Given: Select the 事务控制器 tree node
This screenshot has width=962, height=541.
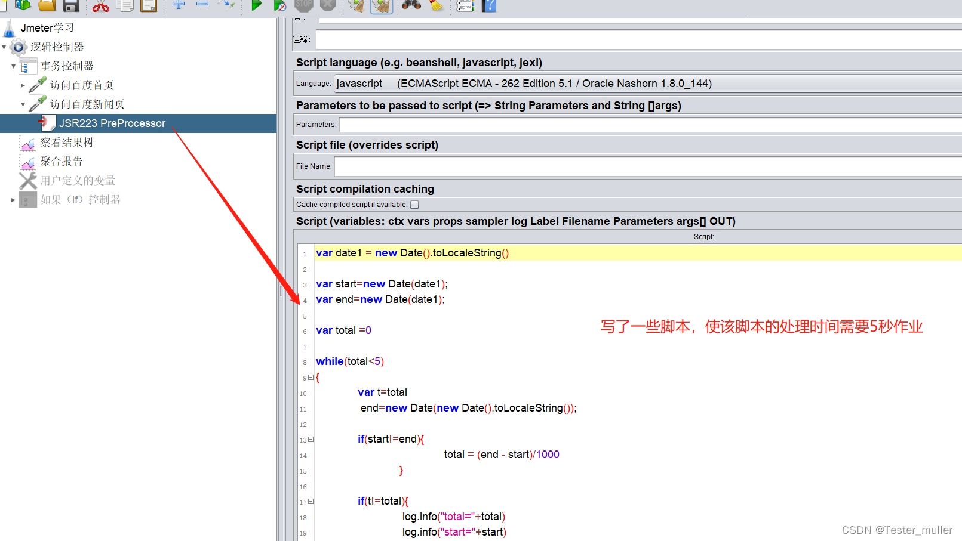Looking at the screenshot, I should (x=67, y=66).
